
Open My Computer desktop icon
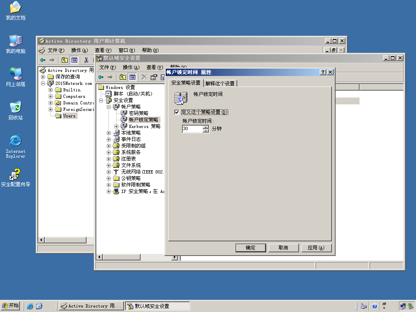(x=15, y=44)
